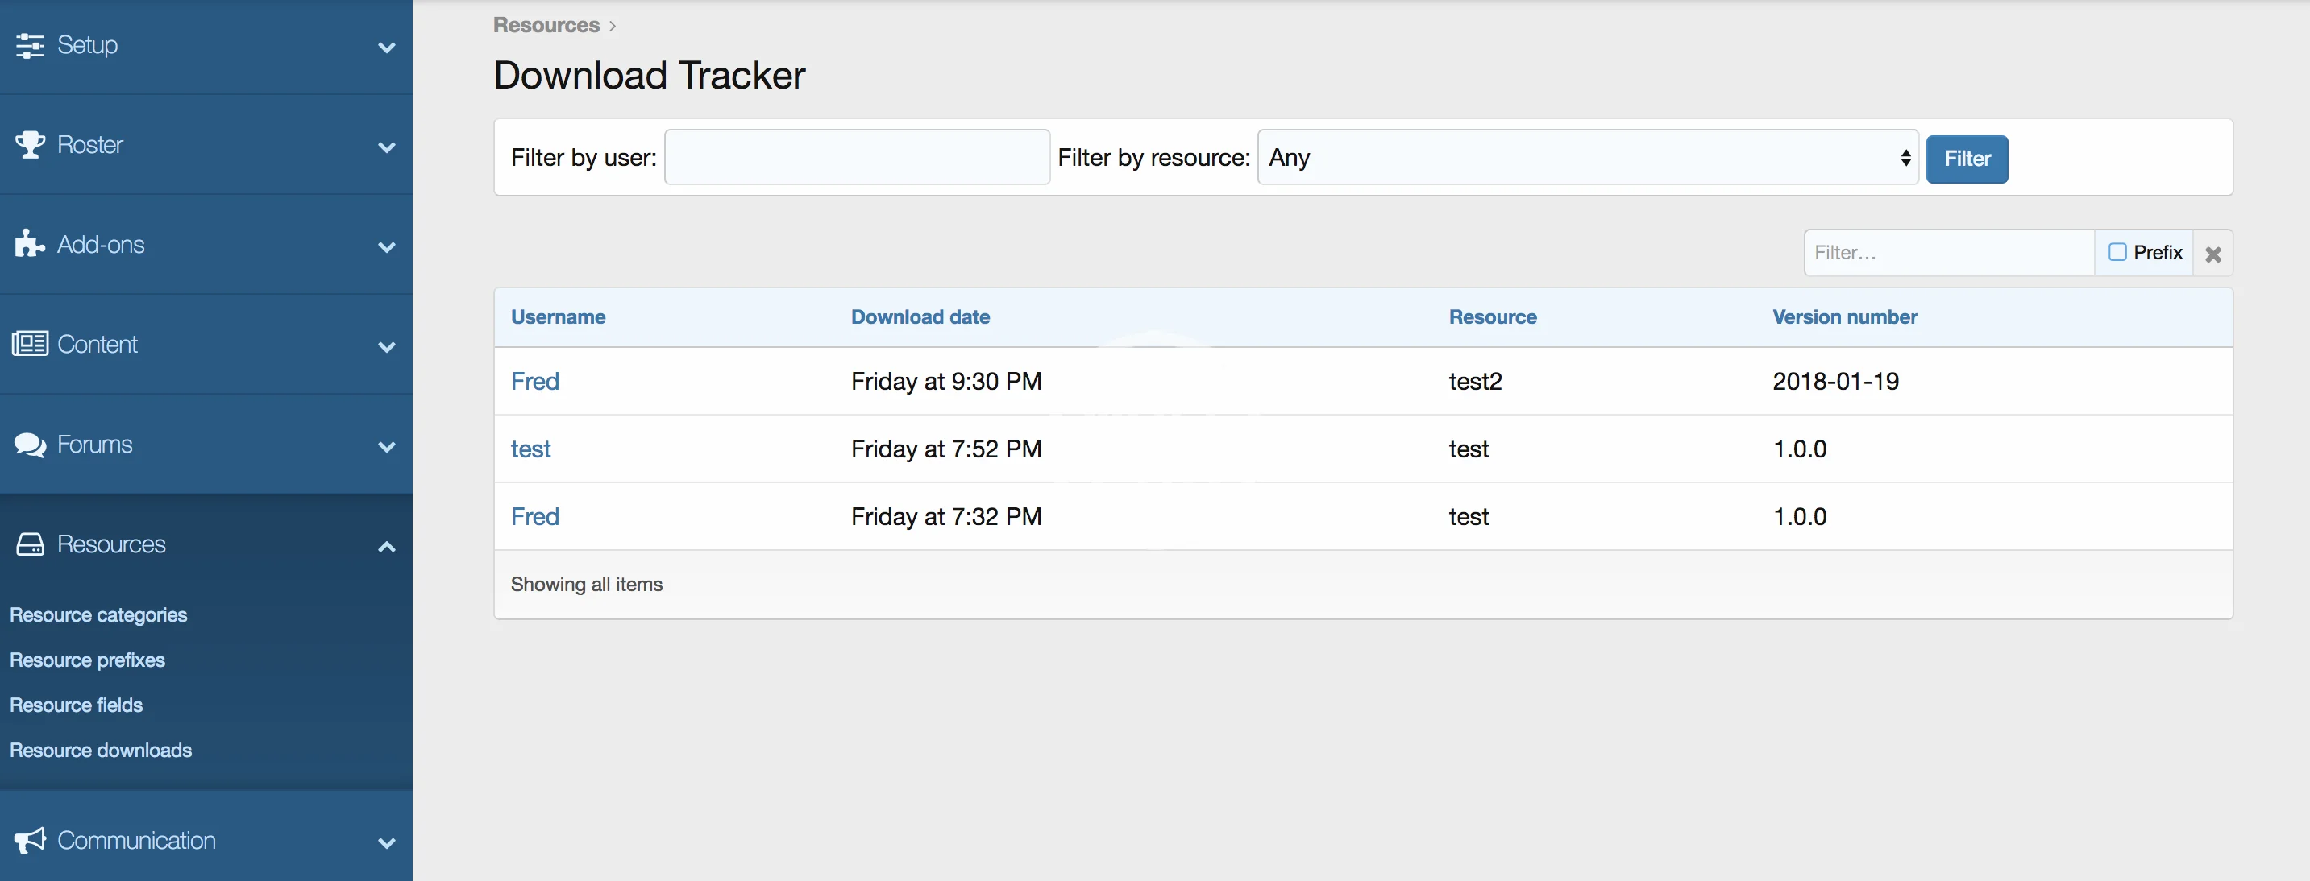Screen dimensions: 2310x881
Task: Open Resource downloads menu item
Action: [101, 751]
